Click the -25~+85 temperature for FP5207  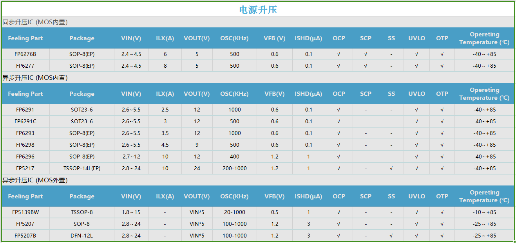click(484, 224)
